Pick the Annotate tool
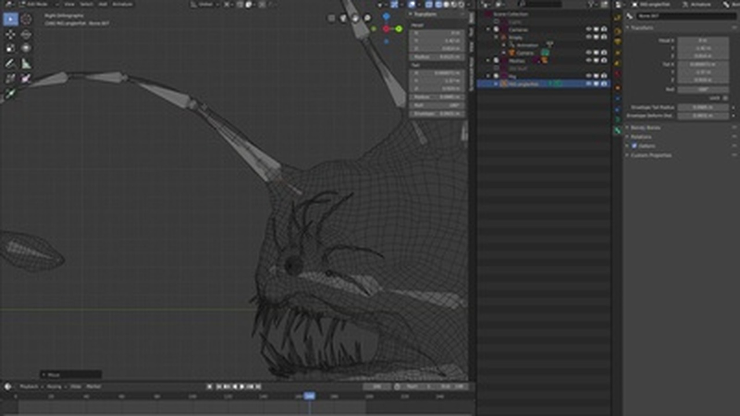This screenshot has width=740, height=416. point(10,64)
